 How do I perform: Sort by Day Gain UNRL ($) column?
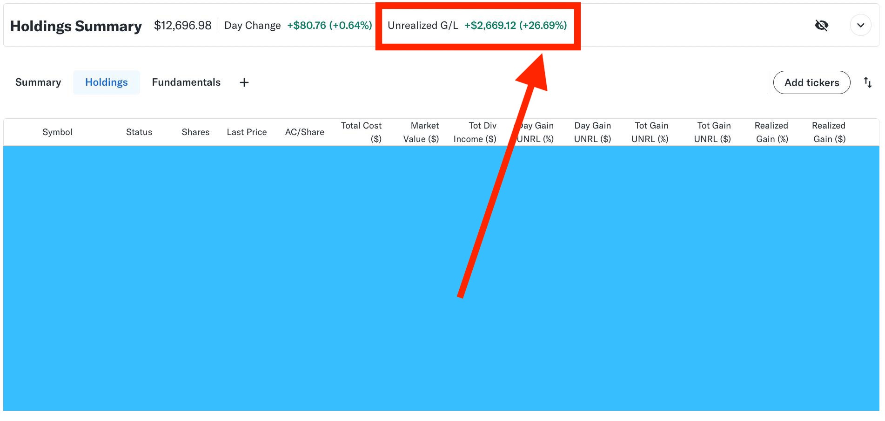[592, 132]
